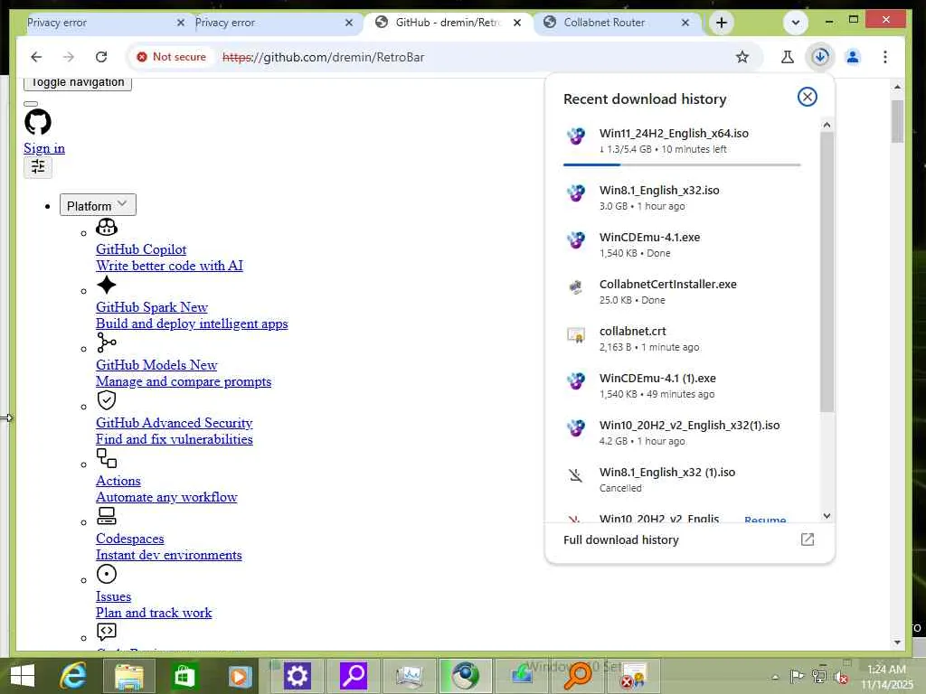Open the Windows Store taskbar icon
926x694 pixels.
pyautogui.click(x=184, y=676)
